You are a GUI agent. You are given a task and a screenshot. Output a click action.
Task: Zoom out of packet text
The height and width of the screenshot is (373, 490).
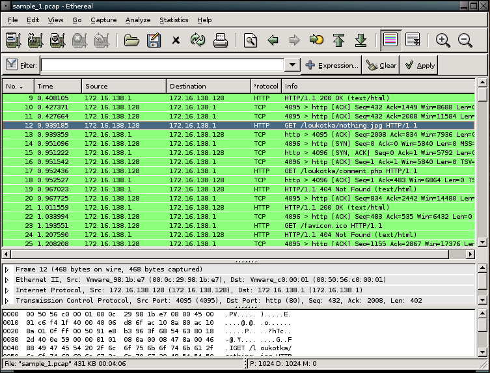(x=465, y=40)
